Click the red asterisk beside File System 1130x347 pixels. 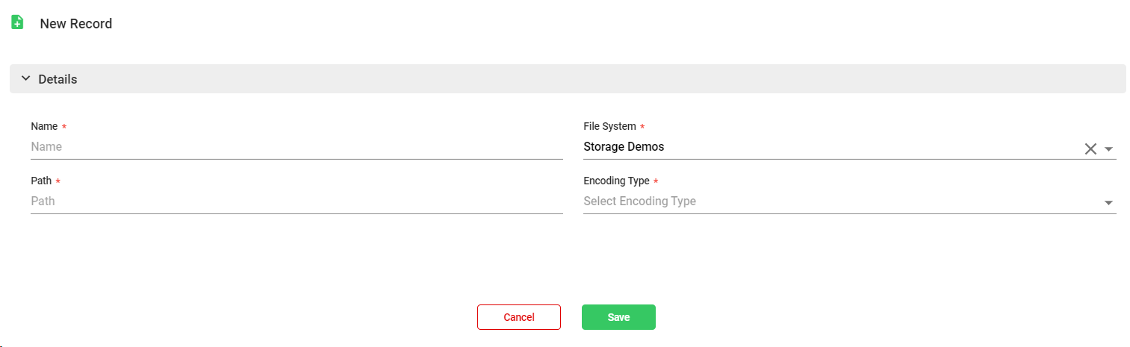[642, 128]
